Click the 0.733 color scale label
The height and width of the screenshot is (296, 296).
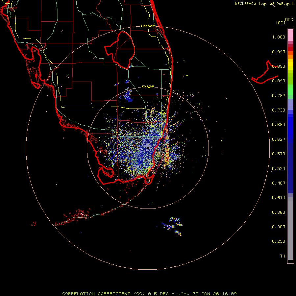pyautogui.click(x=279, y=110)
